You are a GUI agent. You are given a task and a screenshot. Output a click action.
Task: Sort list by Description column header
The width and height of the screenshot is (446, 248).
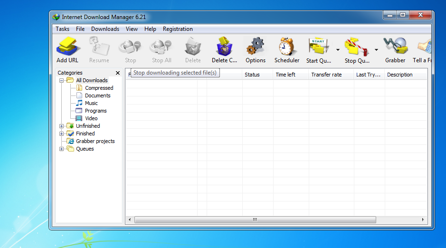pos(406,75)
